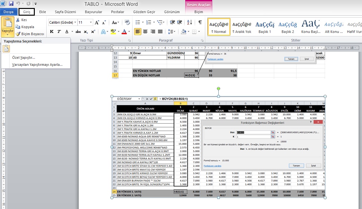Click the align right icon
362x209 pixels.
(x=153, y=32)
